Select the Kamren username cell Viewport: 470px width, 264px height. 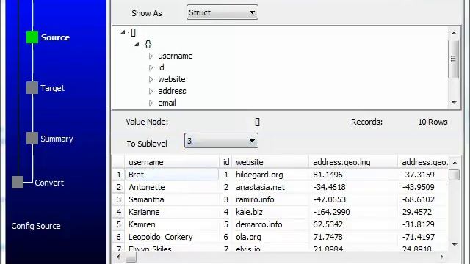click(x=172, y=224)
